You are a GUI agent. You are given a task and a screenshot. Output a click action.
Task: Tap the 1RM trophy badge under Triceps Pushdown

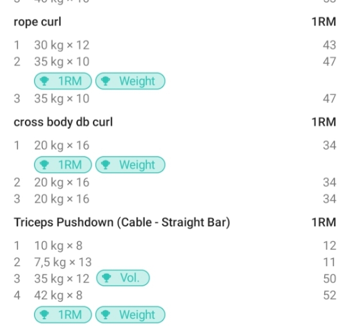click(63, 314)
